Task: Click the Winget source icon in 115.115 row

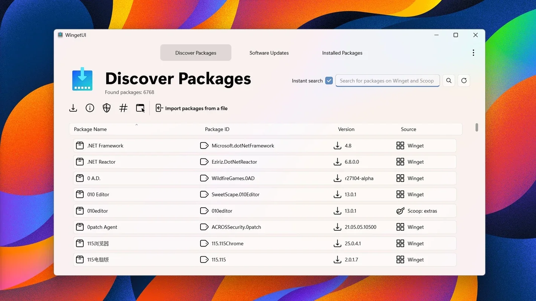Action: pos(400,260)
